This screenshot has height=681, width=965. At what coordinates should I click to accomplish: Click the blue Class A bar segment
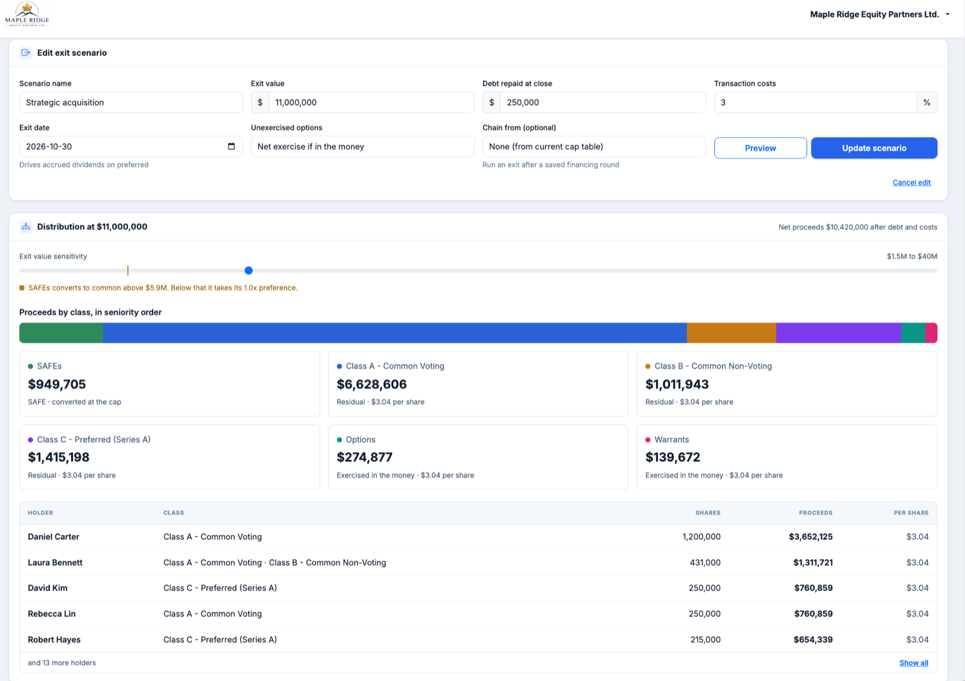pos(395,333)
